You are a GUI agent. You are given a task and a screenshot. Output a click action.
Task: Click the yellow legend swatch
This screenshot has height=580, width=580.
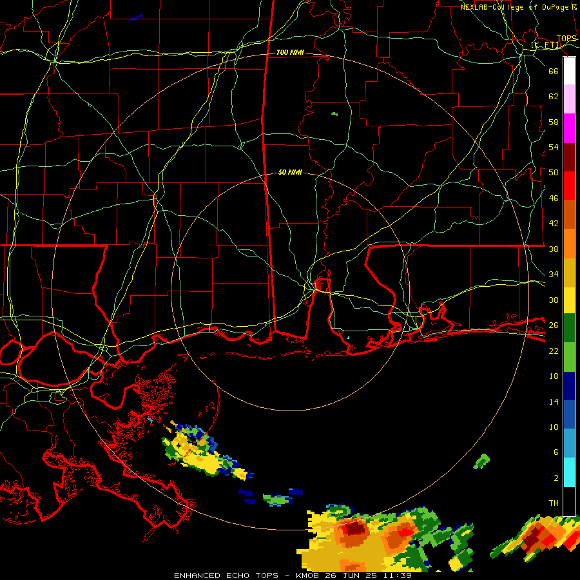(x=569, y=300)
